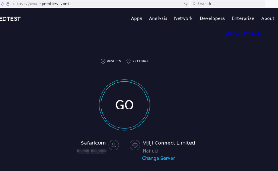
Task: Click the magnifier icon in search box
Action: pos(194,4)
